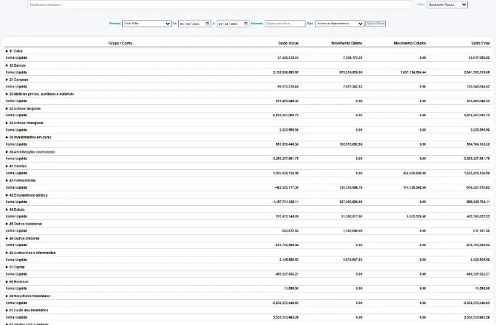Expand the 41 Clientes group
This screenshot has height=325, width=496.
6,166
